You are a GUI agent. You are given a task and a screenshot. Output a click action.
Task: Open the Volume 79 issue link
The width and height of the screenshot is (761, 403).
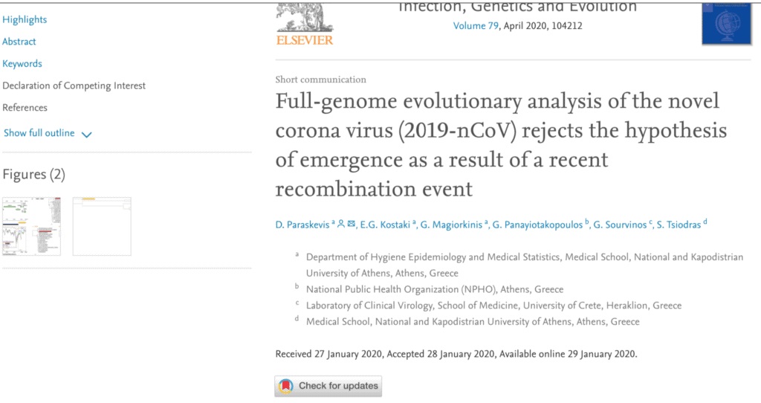[x=476, y=25]
